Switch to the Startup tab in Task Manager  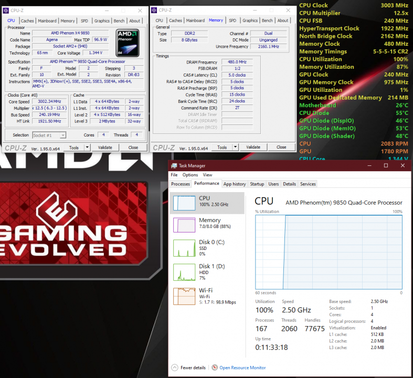point(257,184)
